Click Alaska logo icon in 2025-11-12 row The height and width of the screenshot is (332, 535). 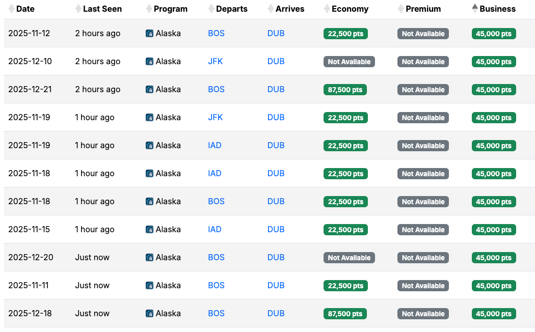click(x=150, y=34)
